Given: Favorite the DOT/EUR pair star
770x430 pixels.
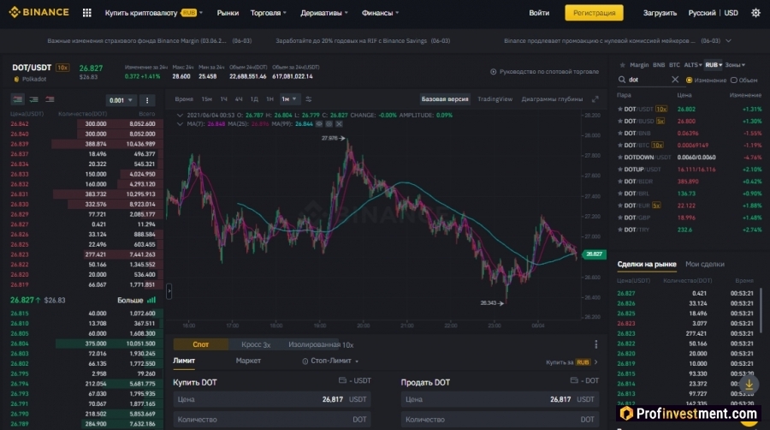Looking at the screenshot, I should point(619,206).
